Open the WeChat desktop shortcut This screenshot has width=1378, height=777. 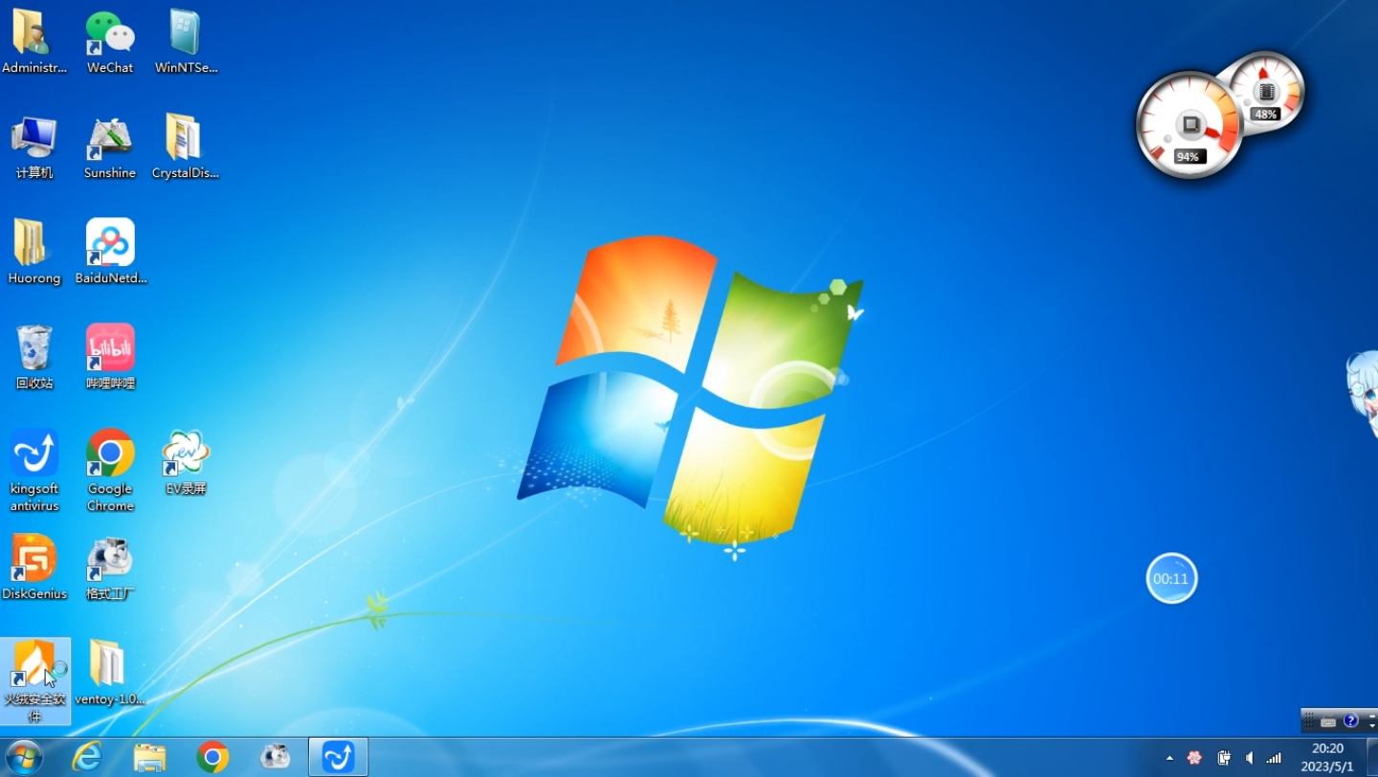(x=110, y=42)
